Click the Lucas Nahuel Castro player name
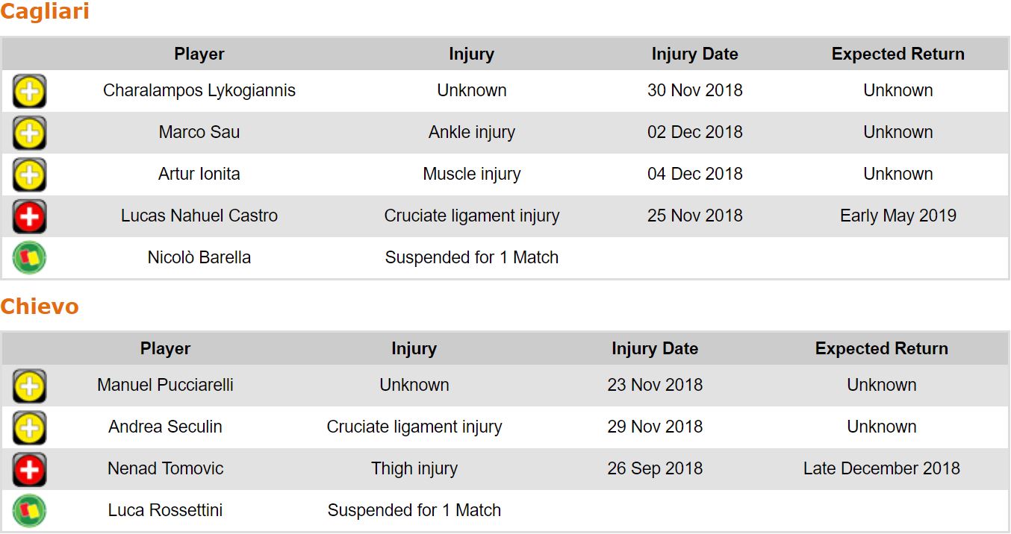This screenshot has width=1011, height=534. (x=199, y=216)
